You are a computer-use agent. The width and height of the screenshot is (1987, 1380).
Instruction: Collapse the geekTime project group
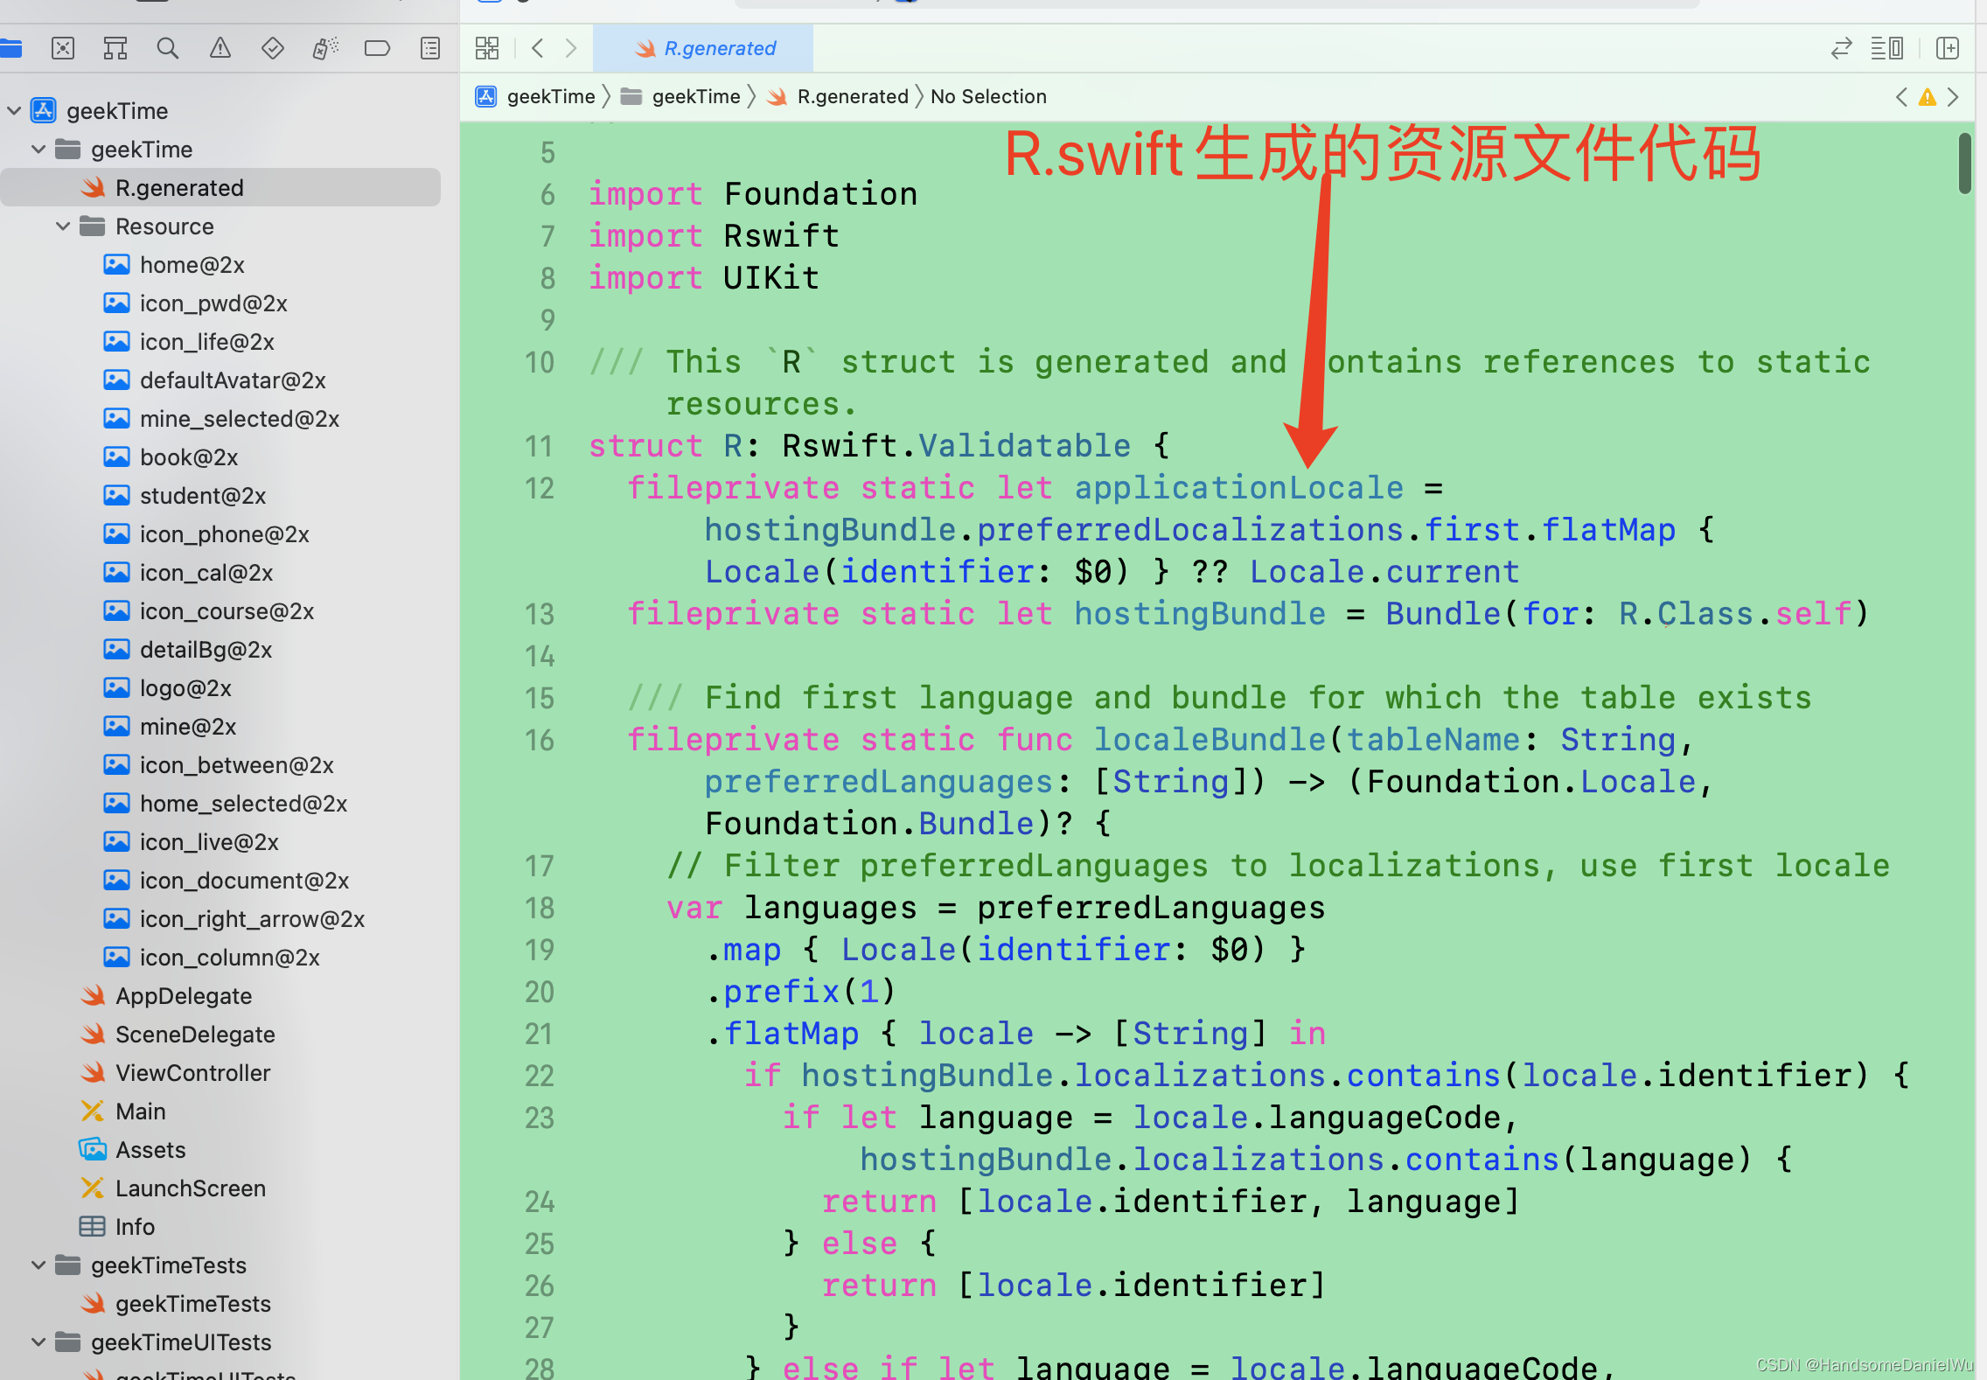[14, 110]
